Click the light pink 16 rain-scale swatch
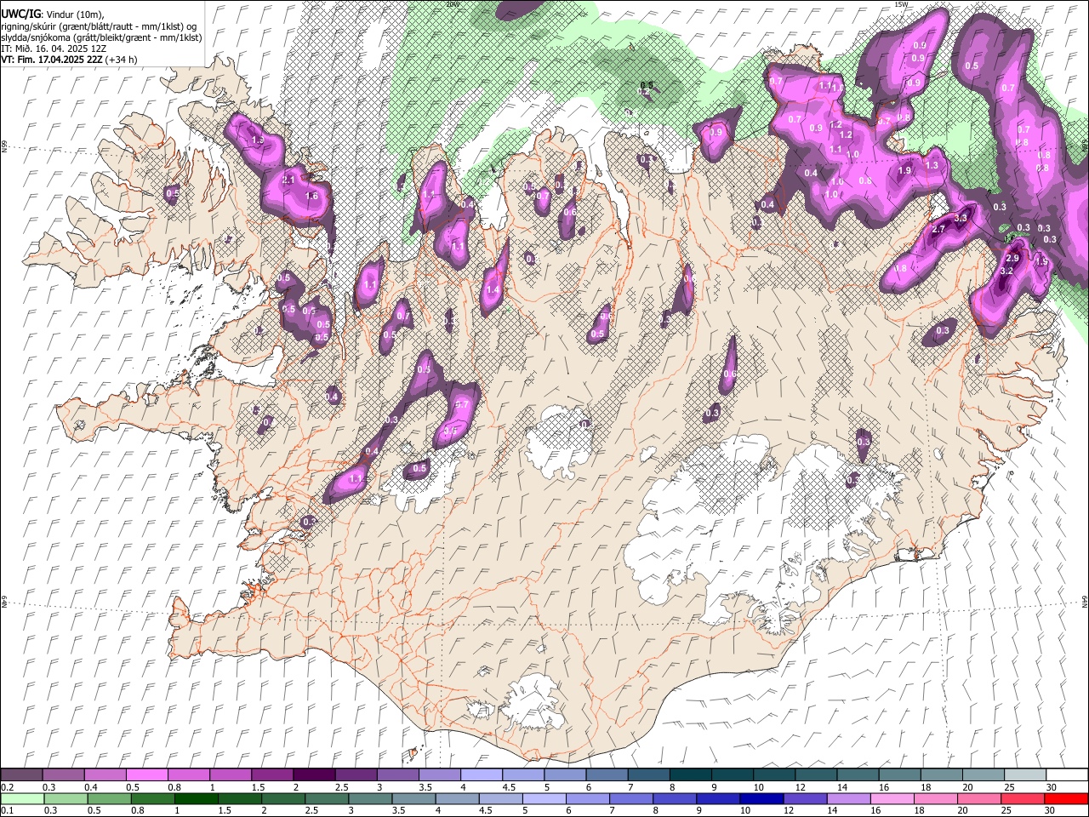 tap(892, 798)
